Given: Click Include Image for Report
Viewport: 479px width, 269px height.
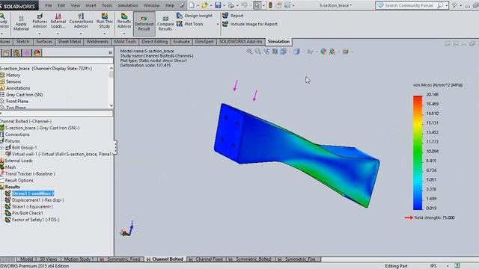Looking at the screenshot, I should point(250,24).
